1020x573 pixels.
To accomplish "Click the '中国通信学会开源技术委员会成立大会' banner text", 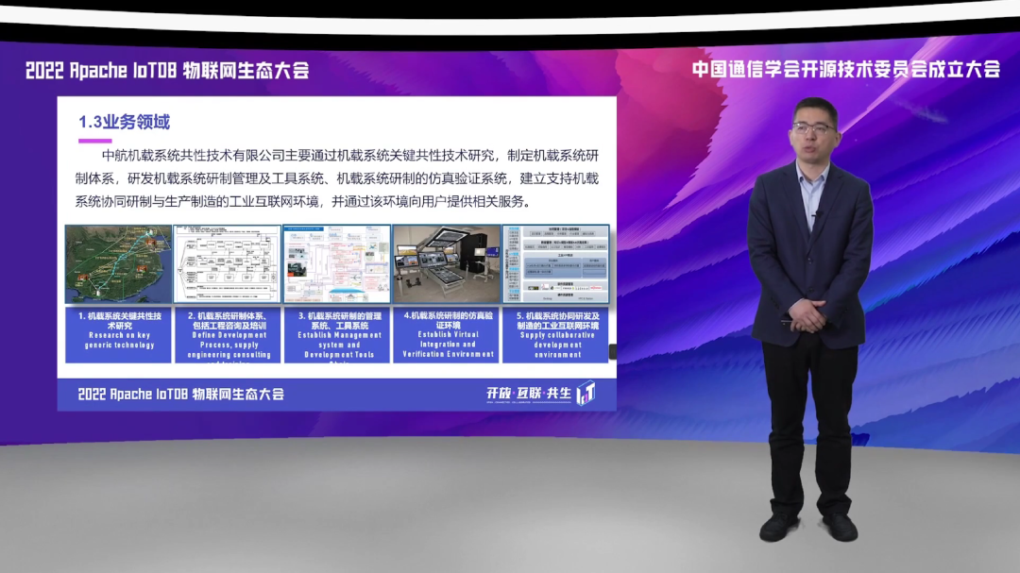I will (845, 69).
